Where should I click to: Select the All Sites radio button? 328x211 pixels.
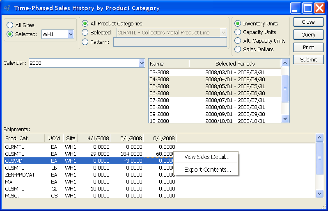click(x=10, y=25)
